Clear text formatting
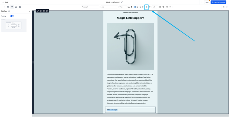229x117 pixels. click(163, 7)
